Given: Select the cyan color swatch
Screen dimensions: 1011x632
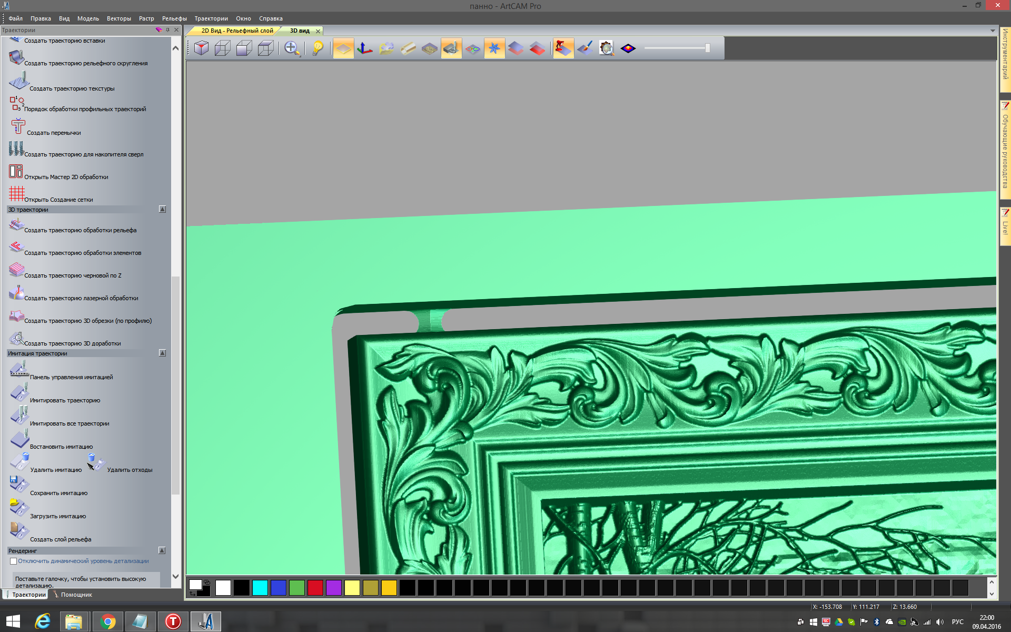Looking at the screenshot, I should click(x=260, y=588).
